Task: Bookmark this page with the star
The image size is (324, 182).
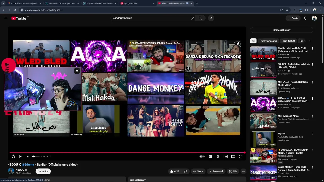Action: point(287,10)
